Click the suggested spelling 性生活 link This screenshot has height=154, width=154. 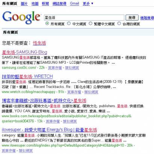pyautogui.click(x=39, y=43)
